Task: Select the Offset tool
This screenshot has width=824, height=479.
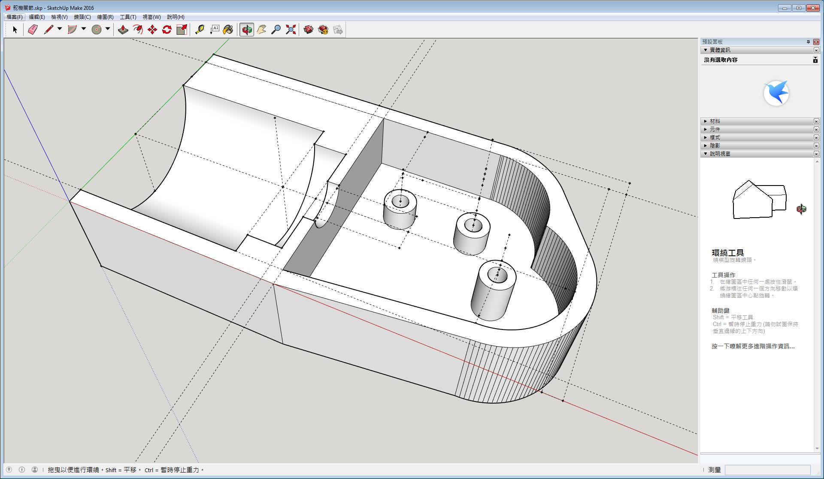Action: pos(138,30)
